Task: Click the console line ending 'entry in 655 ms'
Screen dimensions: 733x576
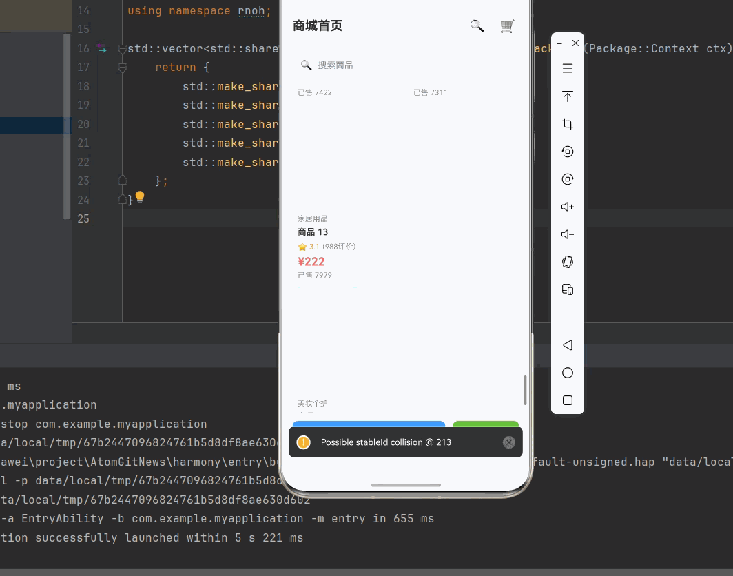Action: [218, 519]
